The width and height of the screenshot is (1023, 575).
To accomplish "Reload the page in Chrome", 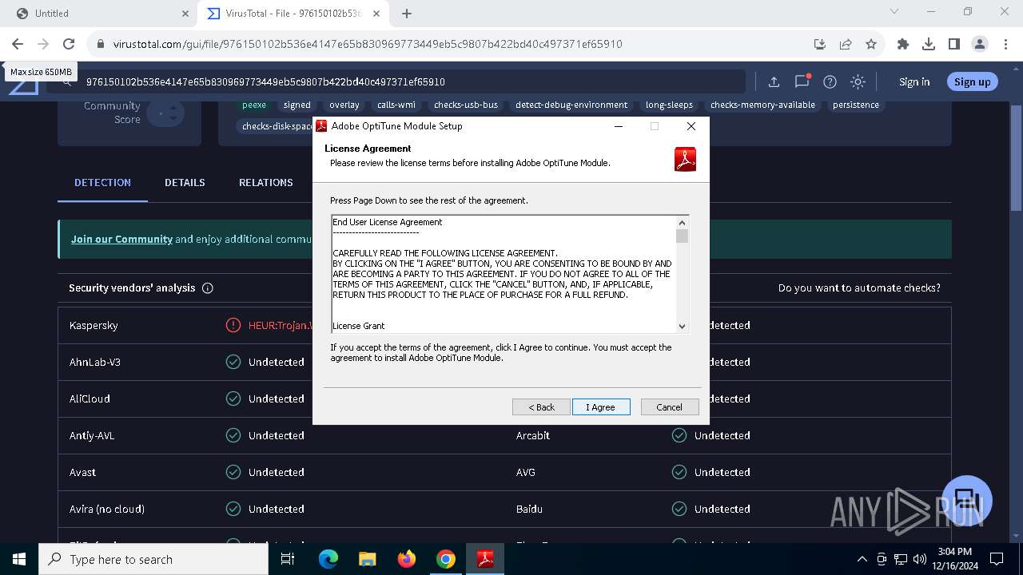I will pos(69,44).
